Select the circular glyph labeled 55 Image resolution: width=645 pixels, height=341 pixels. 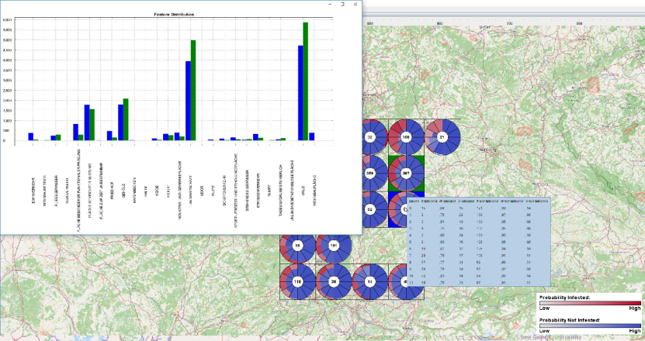click(297, 246)
